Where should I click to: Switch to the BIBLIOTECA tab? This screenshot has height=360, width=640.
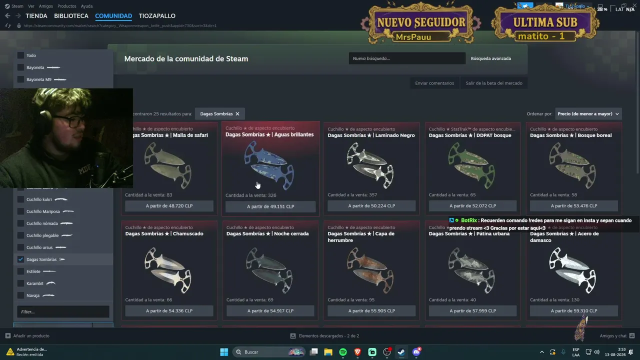click(x=71, y=16)
